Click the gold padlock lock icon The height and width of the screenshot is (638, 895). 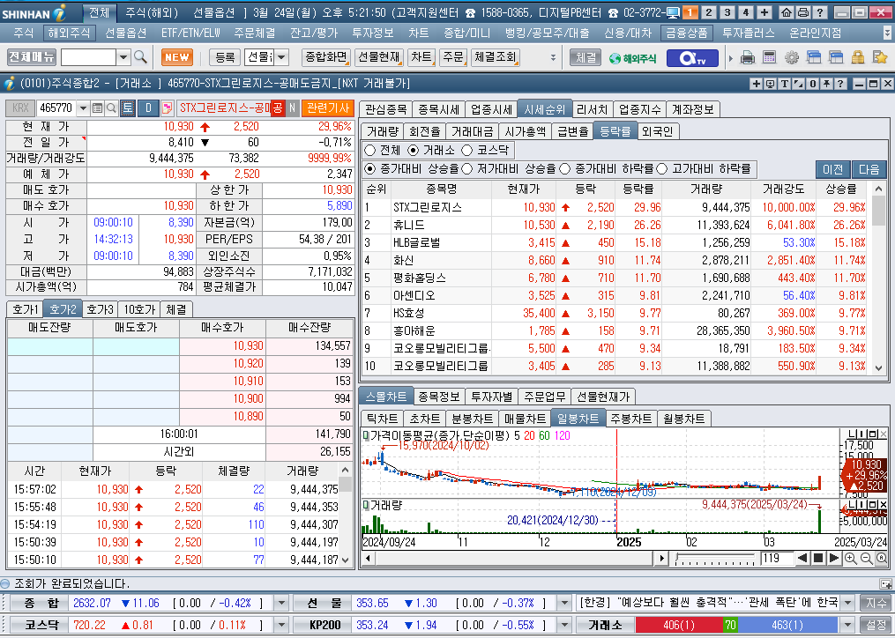(x=857, y=57)
